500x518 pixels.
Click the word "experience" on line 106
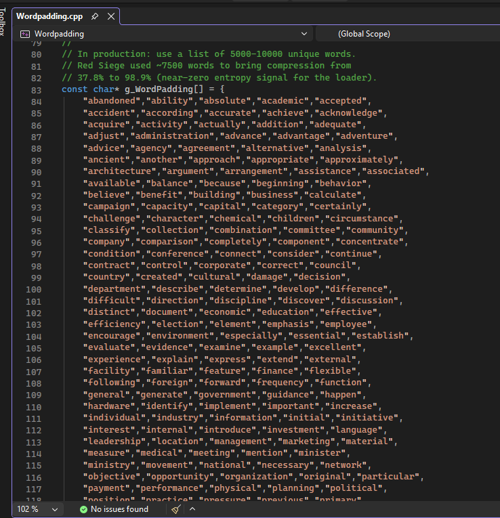(x=114, y=360)
